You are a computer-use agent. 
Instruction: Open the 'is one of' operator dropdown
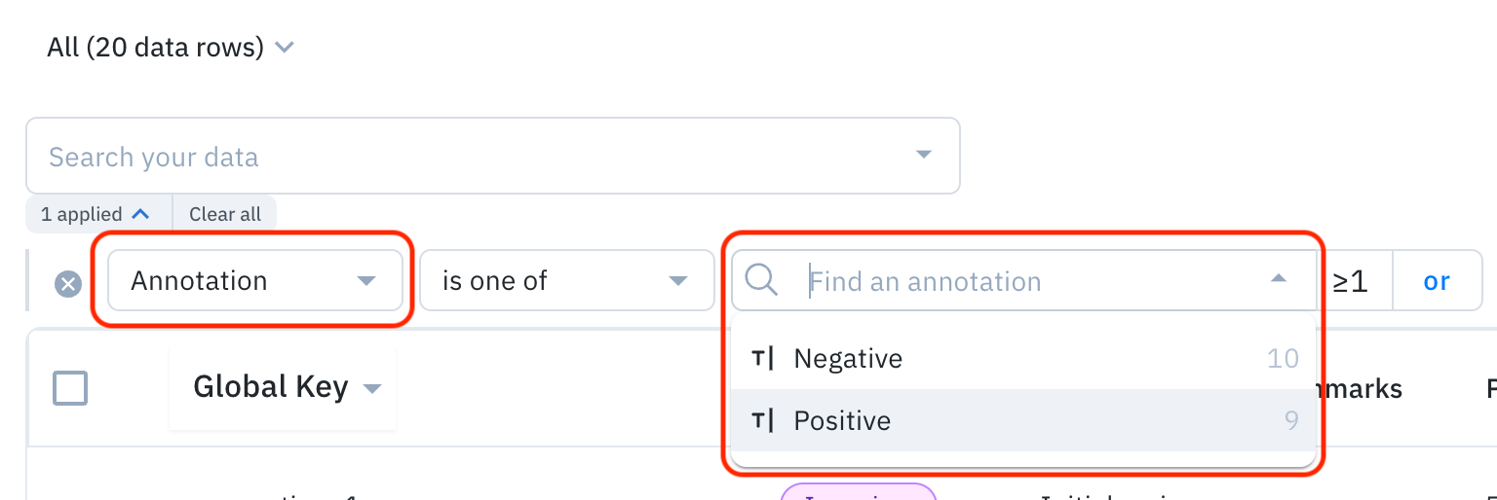pyautogui.click(x=565, y=280)
